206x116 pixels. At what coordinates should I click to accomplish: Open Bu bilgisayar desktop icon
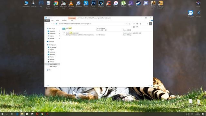pyautogui.click(x=26, y=4)
